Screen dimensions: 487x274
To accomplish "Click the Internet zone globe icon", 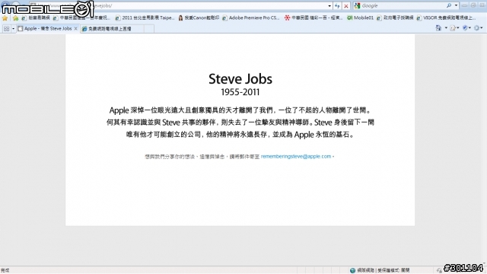I will click(x=352, y=270).
